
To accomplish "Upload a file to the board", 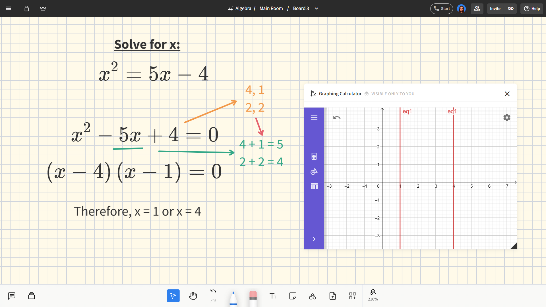I will tap(332, 296).
